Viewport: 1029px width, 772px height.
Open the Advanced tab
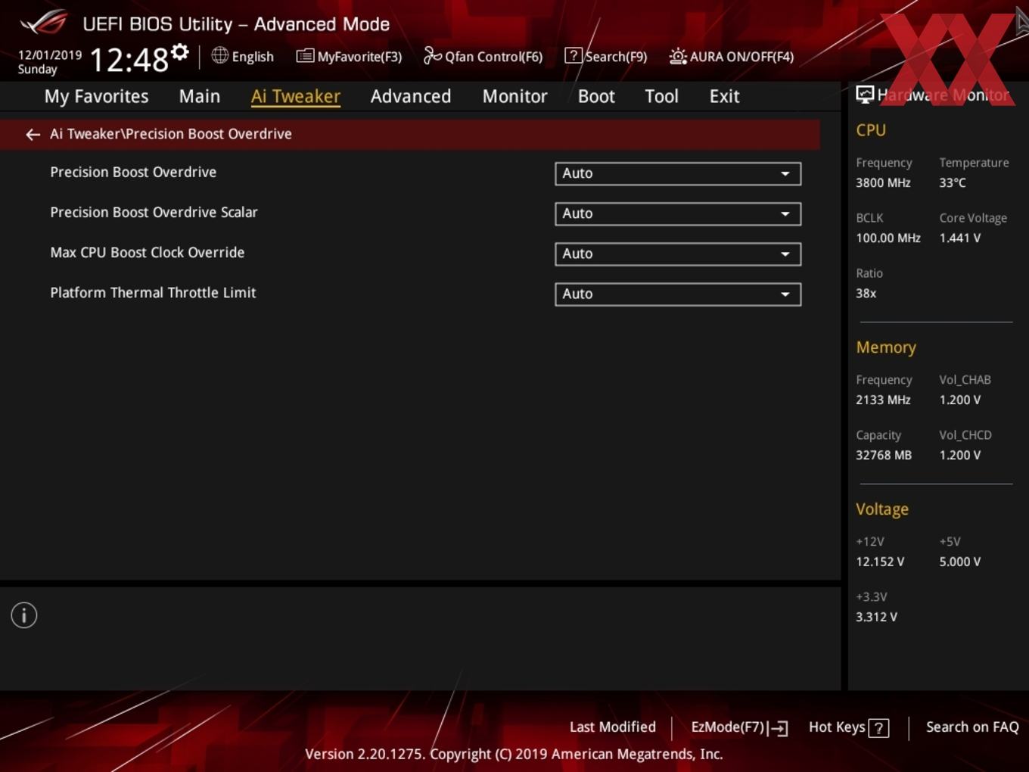pos(411,96)
